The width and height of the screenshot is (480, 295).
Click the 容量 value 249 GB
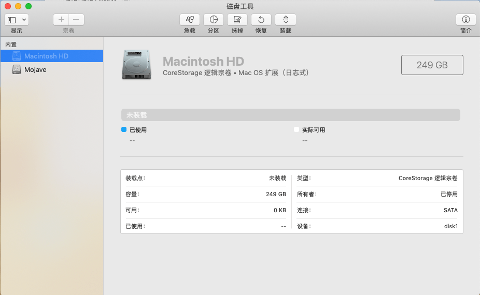tap(276, 194)
